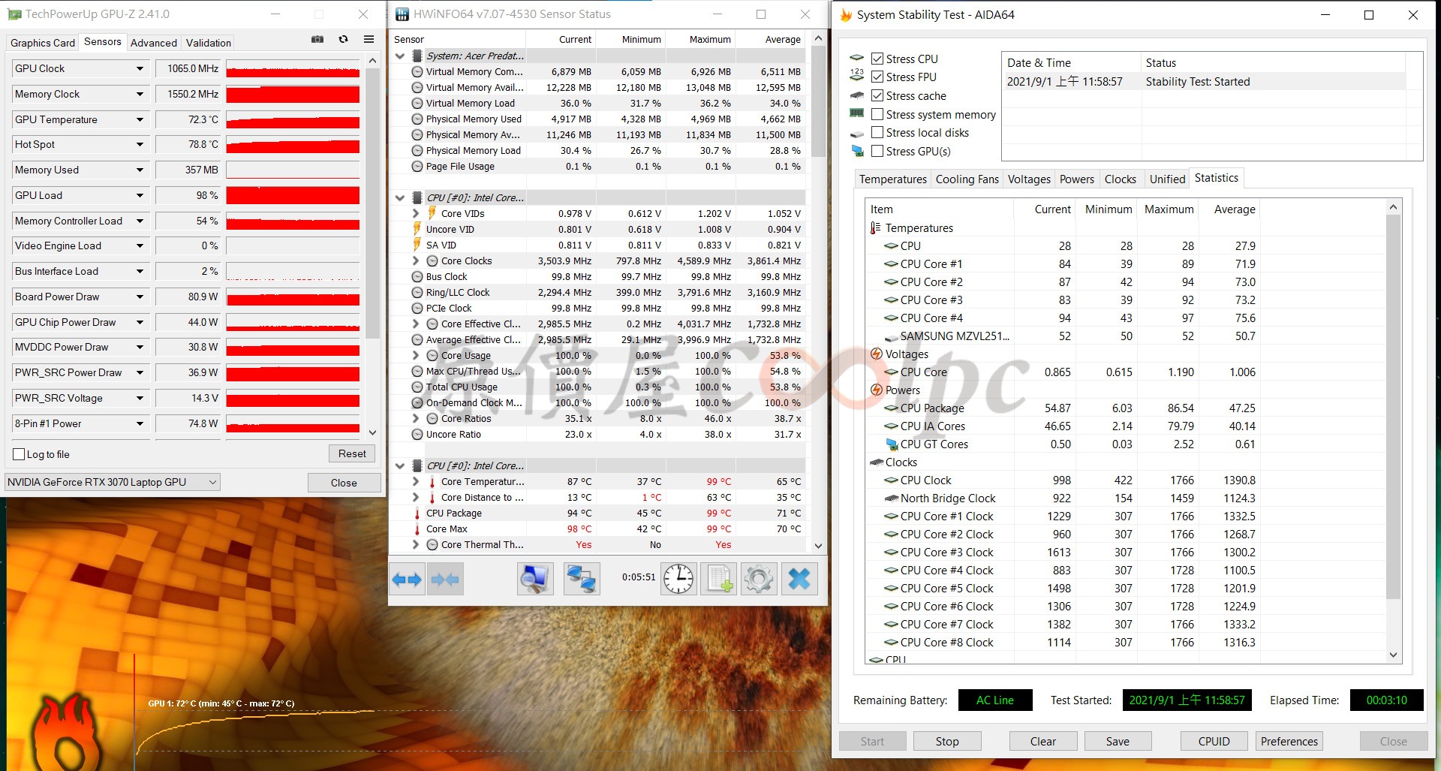The image size is (1441, 771).
Task: Click GPU Load red graph bar
Action: pos(293,195)
